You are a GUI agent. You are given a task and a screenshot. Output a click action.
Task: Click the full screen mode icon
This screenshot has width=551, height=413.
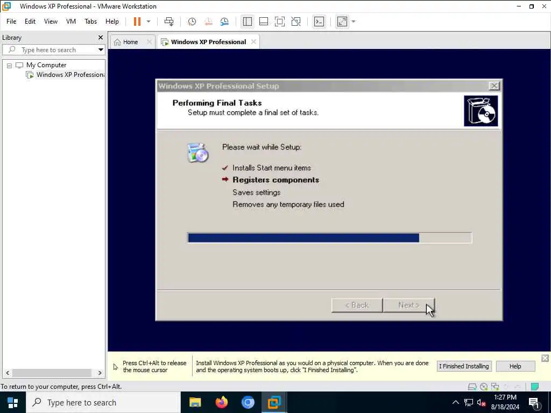280,22
